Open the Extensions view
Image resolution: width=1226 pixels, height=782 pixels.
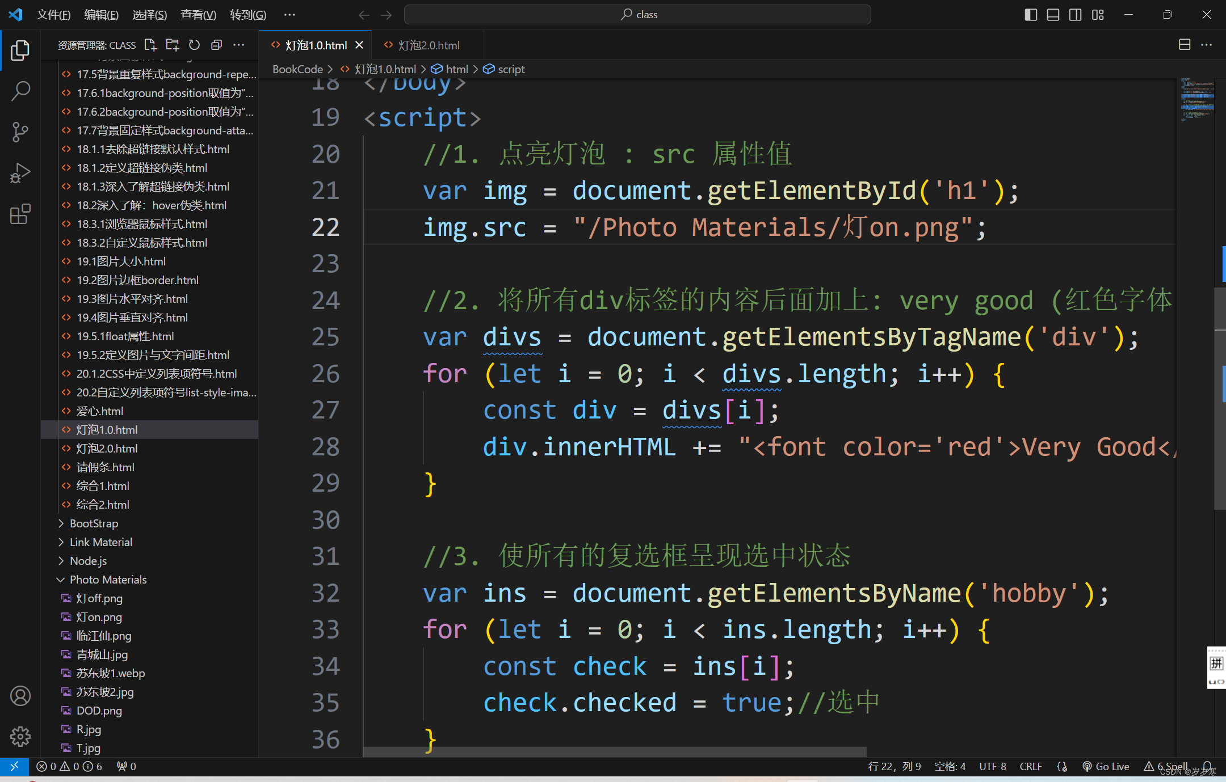20,214
